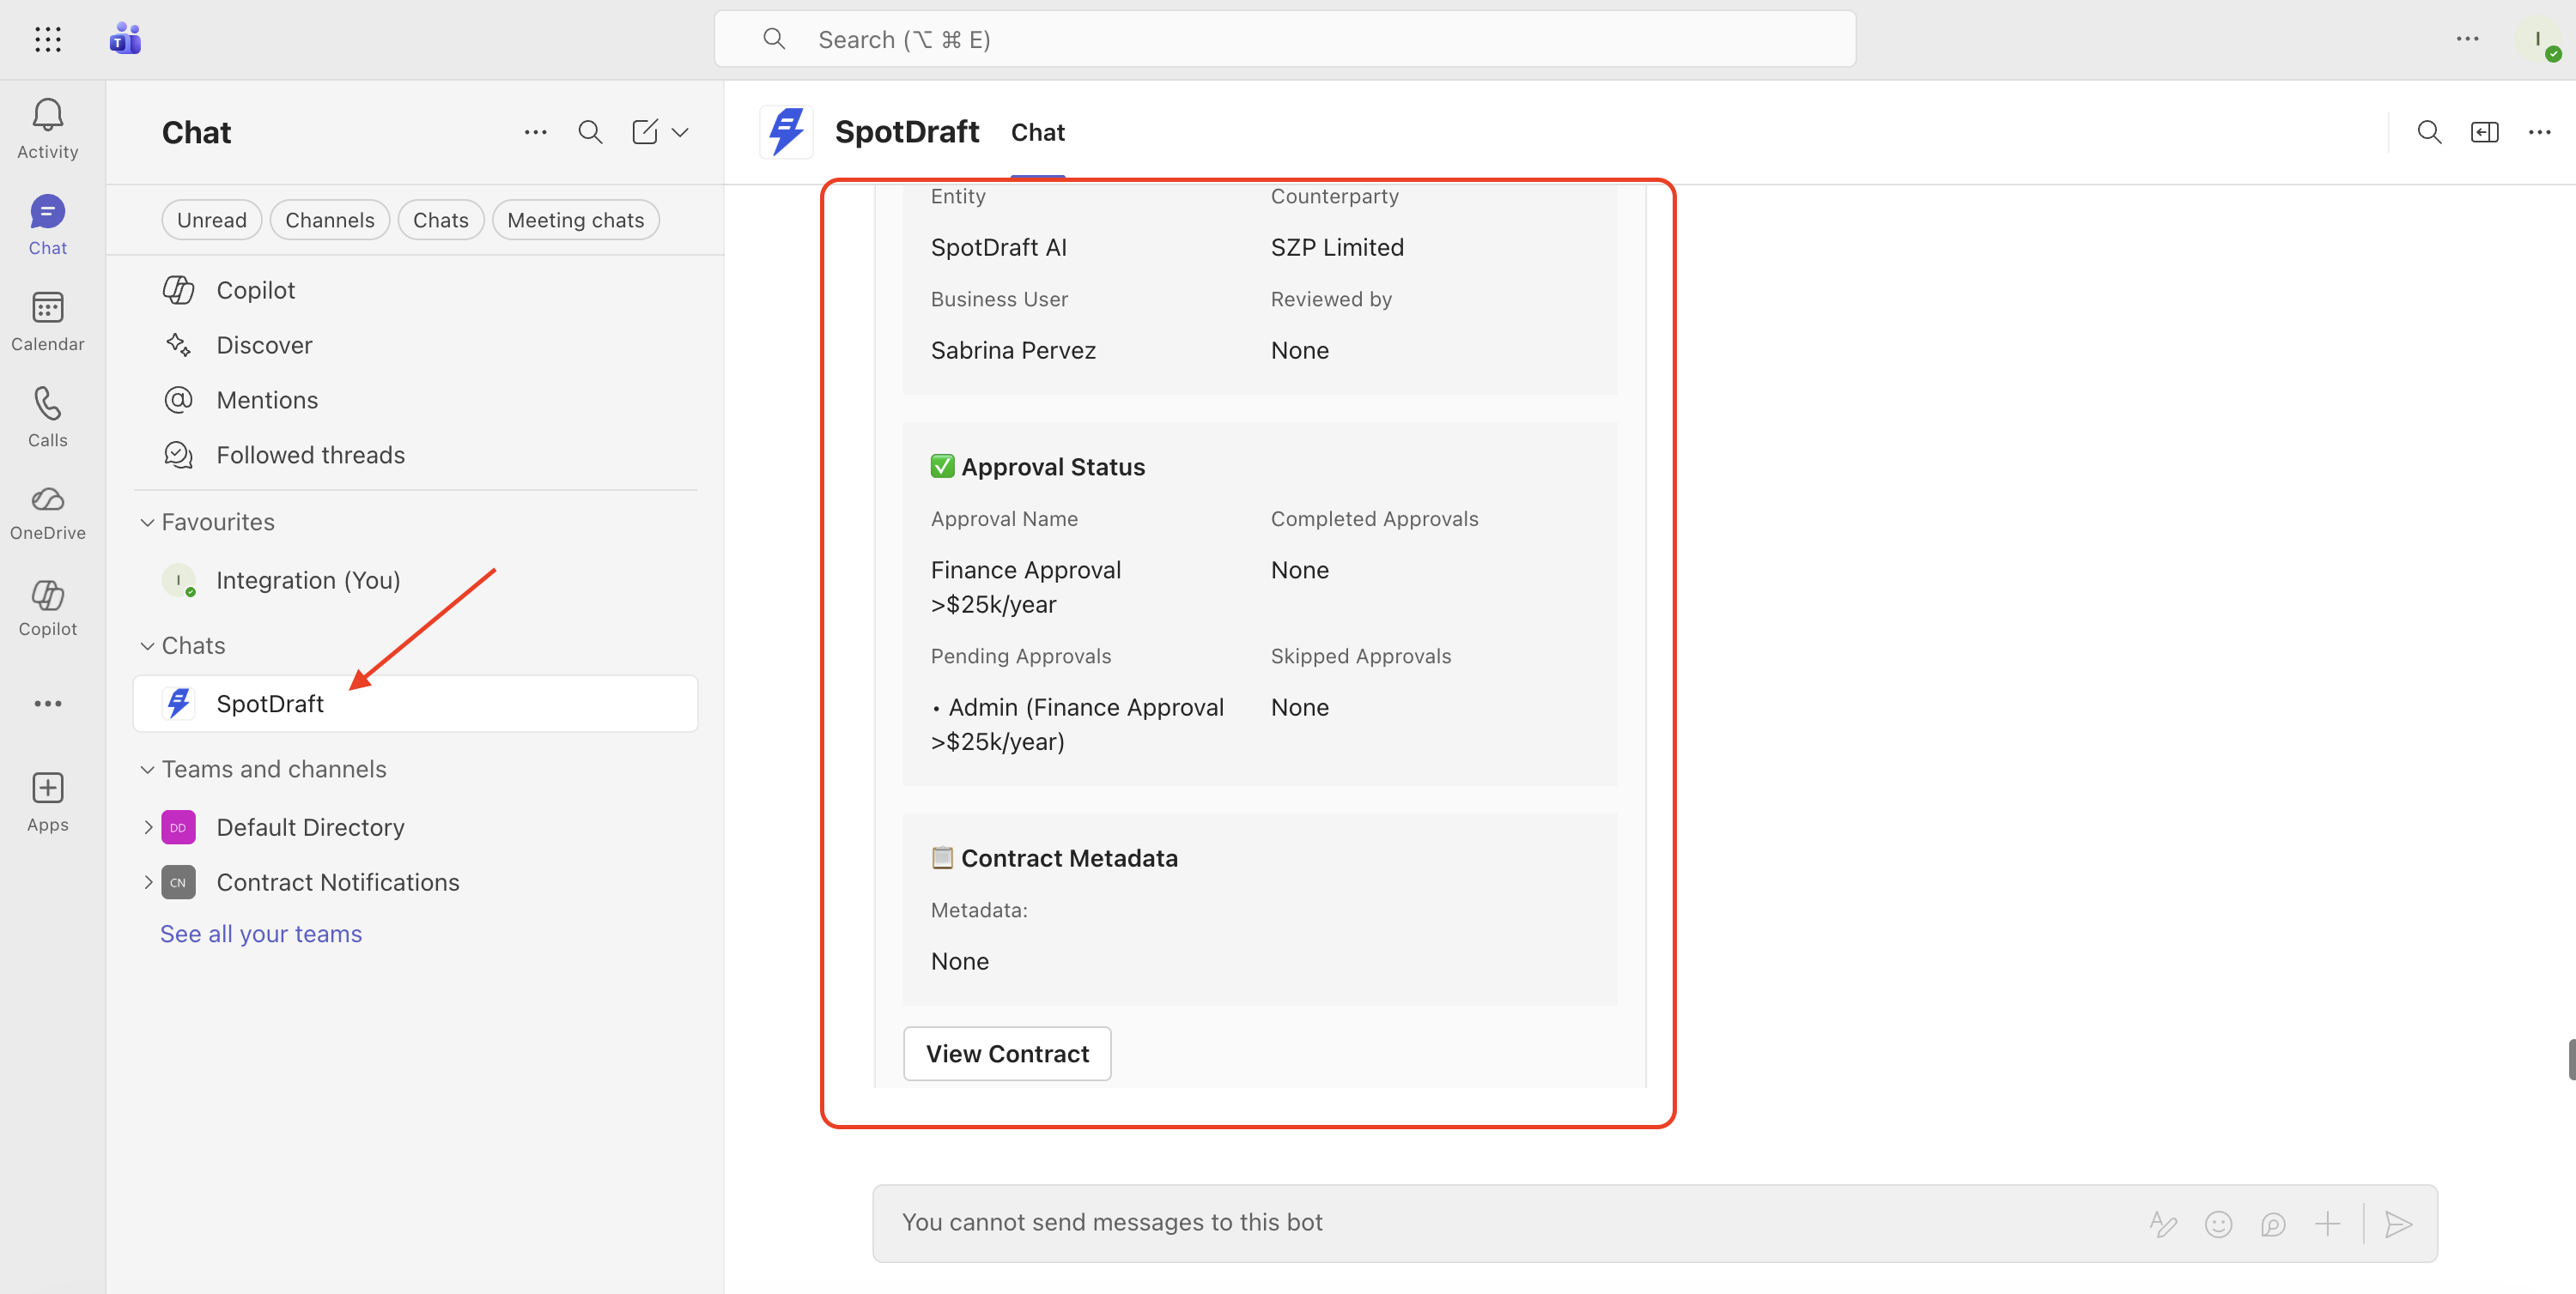Toggle the Meeting chats filter chip
This screenshot has height=1294, width=2576.
tap(575, 220)
